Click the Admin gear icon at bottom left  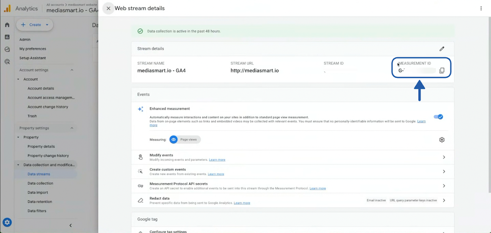(x=7, y=222)
